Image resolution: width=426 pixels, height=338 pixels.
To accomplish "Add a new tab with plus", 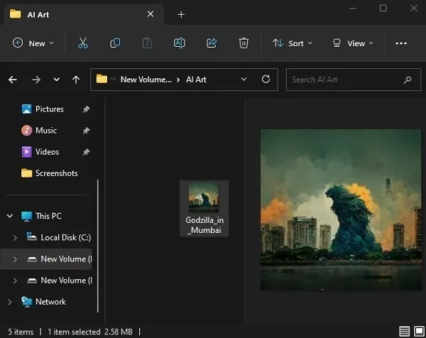I will click(181, 14).
